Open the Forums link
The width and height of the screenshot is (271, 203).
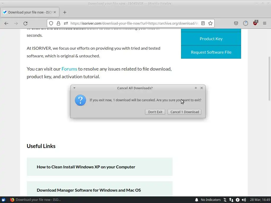coord(69,69)
